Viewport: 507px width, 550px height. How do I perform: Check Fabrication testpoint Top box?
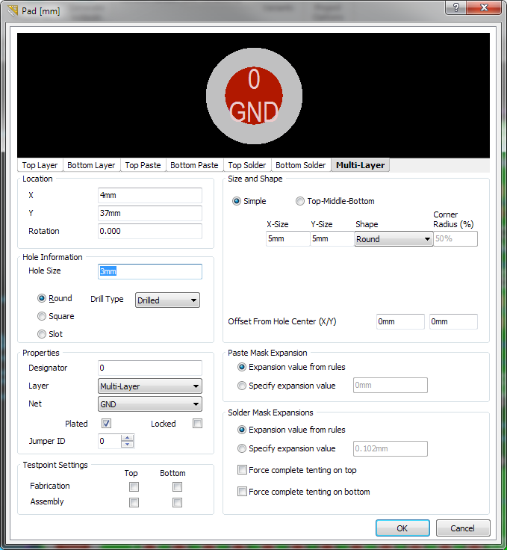coord(134,486)
